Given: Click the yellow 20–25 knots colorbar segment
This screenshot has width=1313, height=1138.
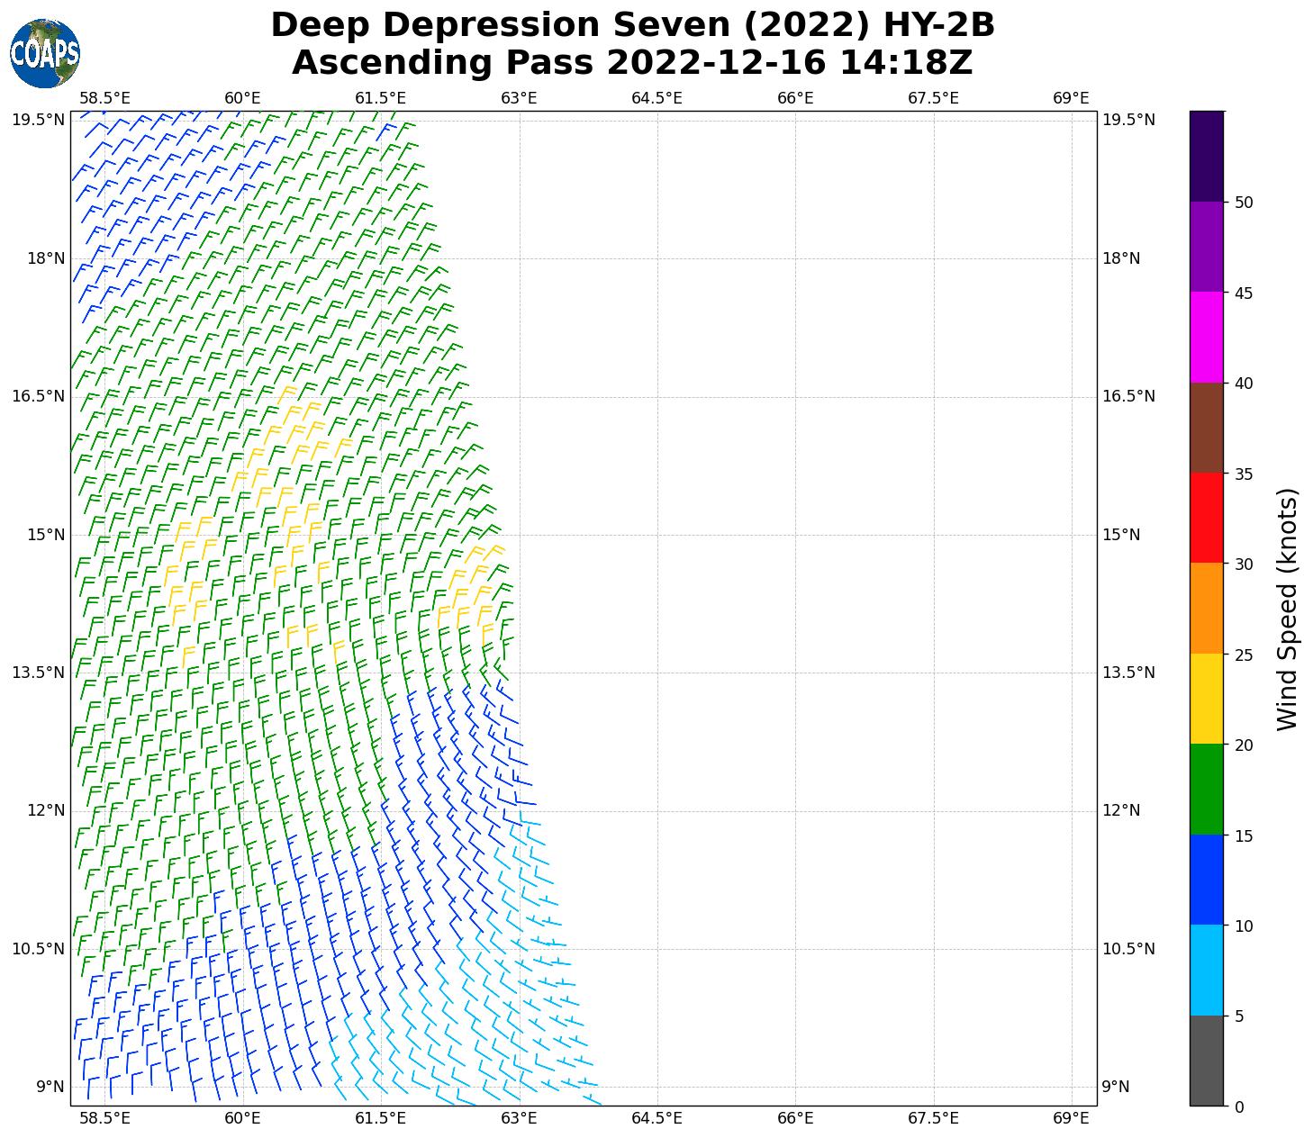Looking at the screenshot, I should pos(1206,699).
